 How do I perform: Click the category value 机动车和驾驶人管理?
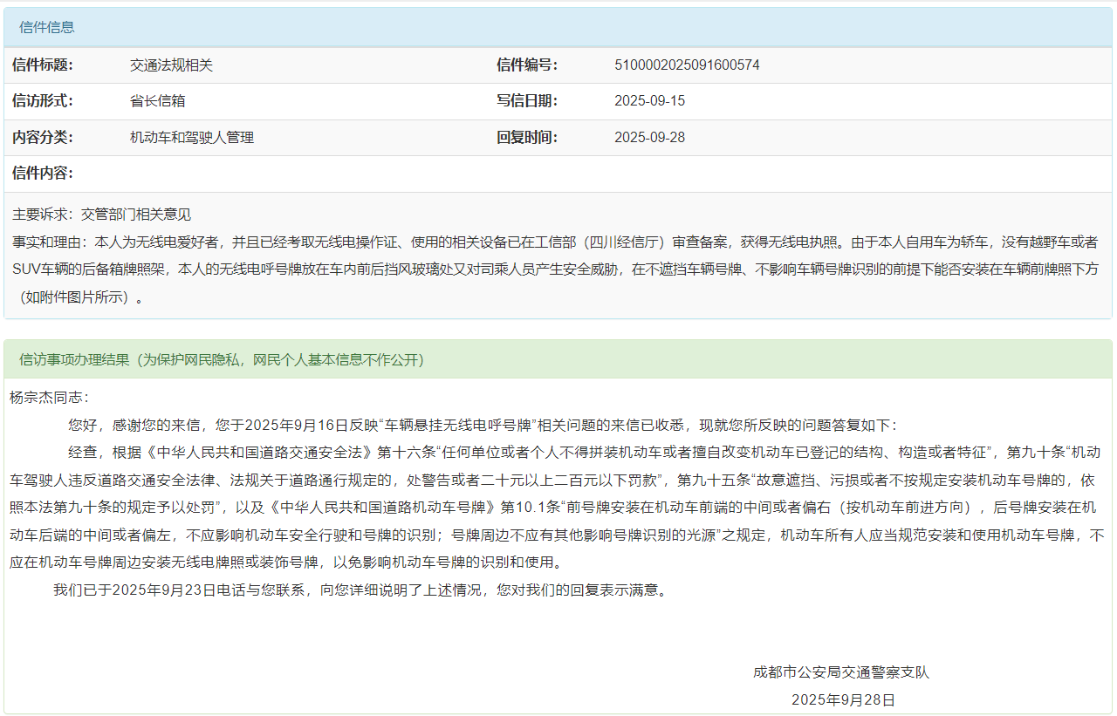pos(192,138)
